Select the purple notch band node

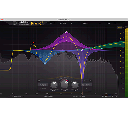tap(82, 50)
